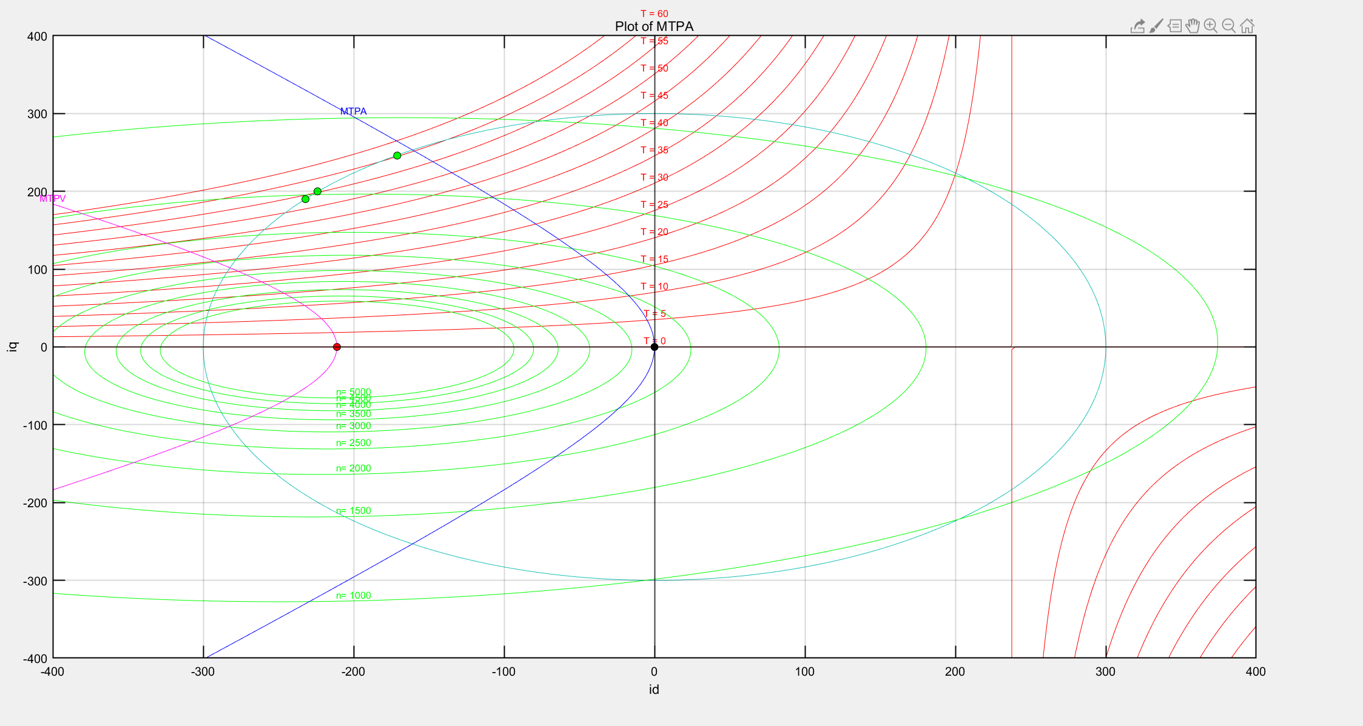This screenshot has height=726, width=1363.
Task: Select the 'T = 45' torque label
Action: (x=655, y=96)
